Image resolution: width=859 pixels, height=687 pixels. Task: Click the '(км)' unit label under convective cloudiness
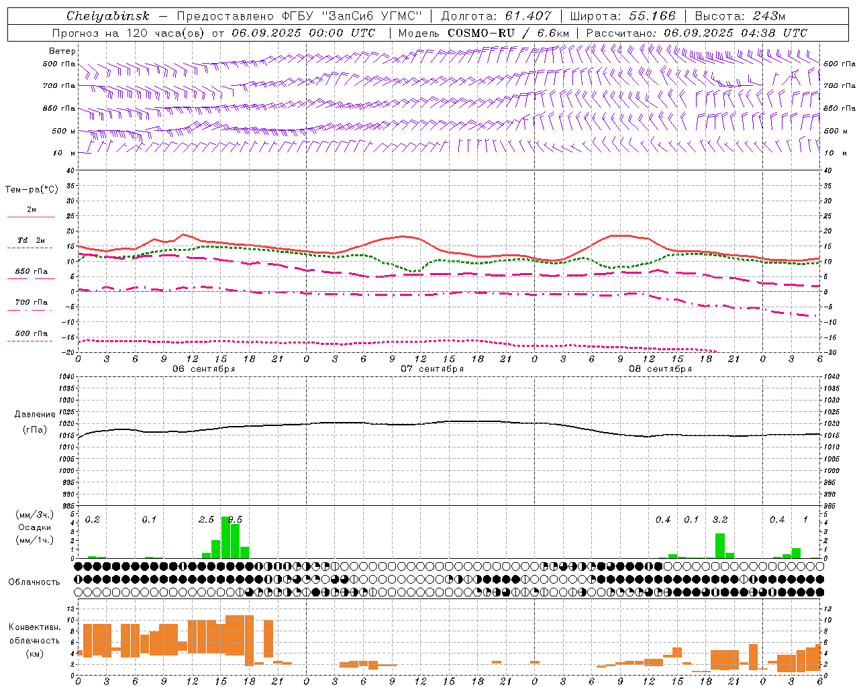(x=34, y=653)
